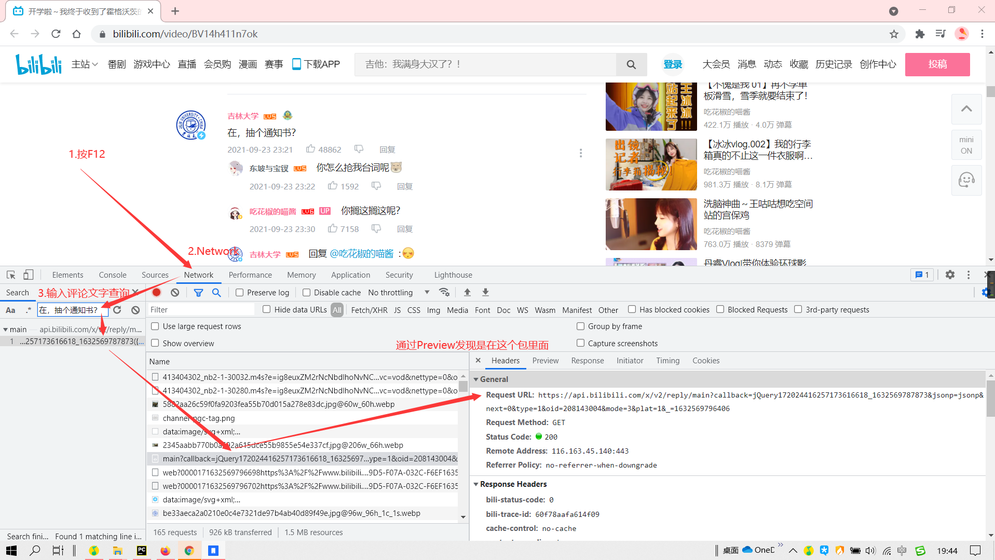Filter requests by Fetch/XHR type
The width and height of the screenshot is (995, 560).
pyautogui.click(x=369, y=310)
